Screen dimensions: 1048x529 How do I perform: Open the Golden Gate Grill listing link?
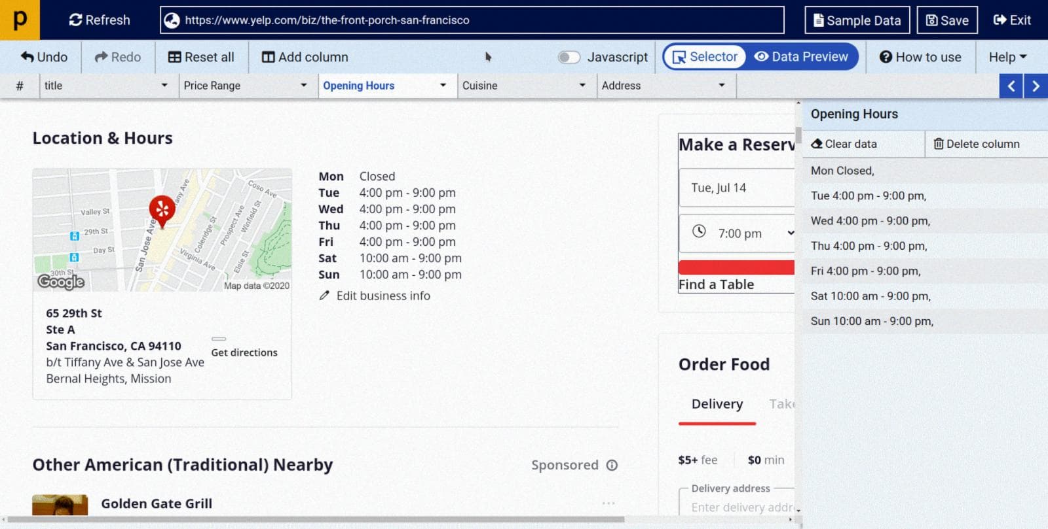click(x=157, y=503)
